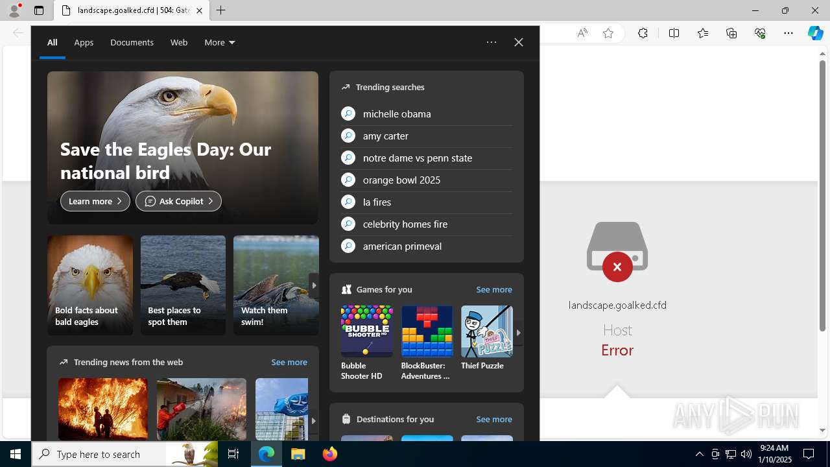Close the landscape.goalked.cfd tab
Viewport: 830px width, 467px height.
point(199,10)
